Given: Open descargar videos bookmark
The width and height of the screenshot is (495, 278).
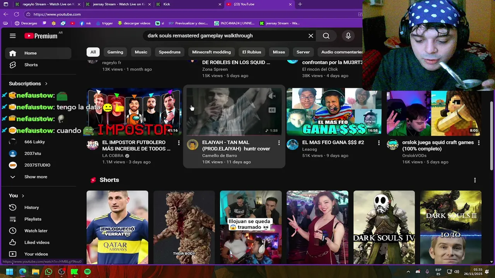Looking at the screenshot, I should tap(134, 23).
